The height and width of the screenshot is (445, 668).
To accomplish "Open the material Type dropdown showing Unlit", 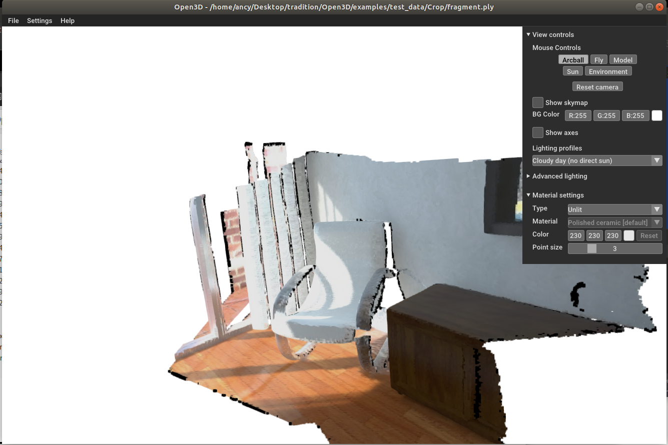I will click(614, 209).
